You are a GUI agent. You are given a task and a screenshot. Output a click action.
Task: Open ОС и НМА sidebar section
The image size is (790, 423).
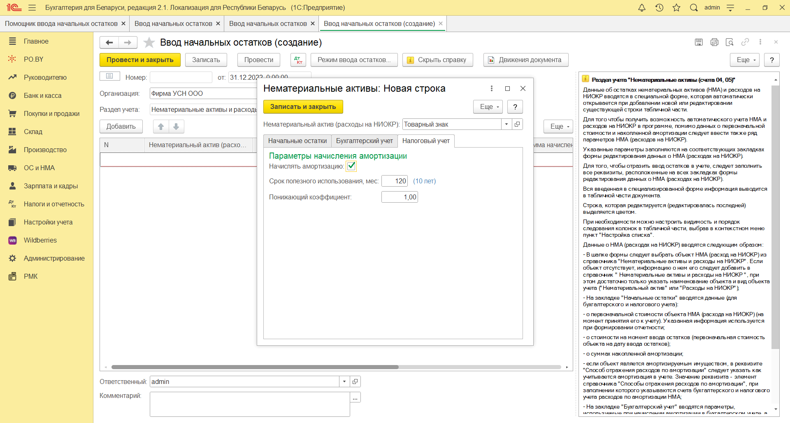coord(39,168)
